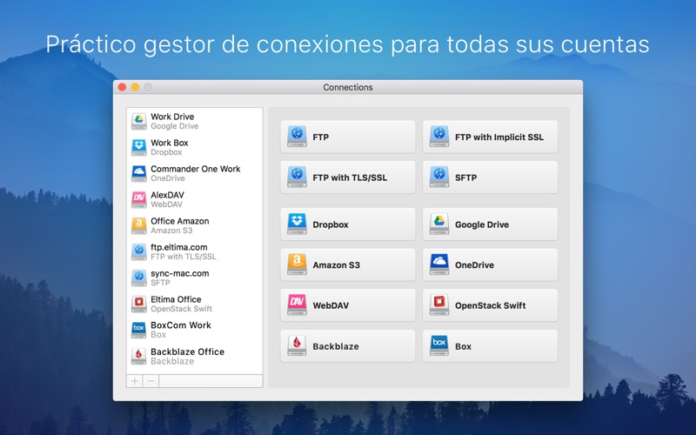Add a new connection with plus button
696x435 pixels.
point(135,381)
